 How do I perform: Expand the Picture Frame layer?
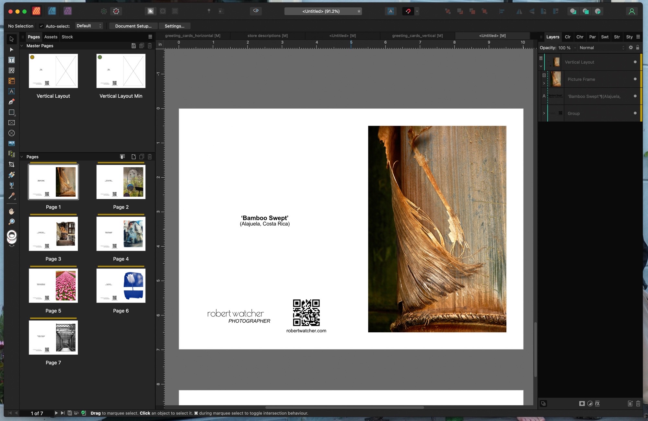pos(544,83)
